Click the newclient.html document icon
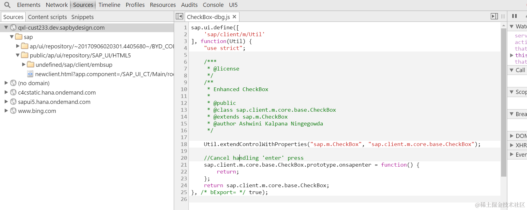The width and height of the screenshot is (527, 210). tap(30, 74)
